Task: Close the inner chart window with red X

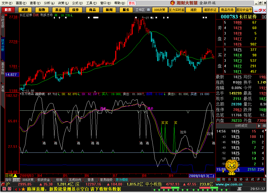Action: [264, 10]
